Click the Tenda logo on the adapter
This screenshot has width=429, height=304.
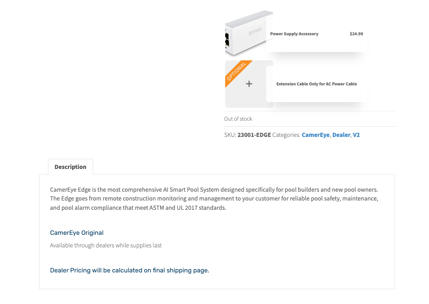(255, 32)
